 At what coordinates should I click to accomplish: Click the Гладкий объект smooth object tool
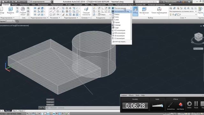(x=23, y=11)
